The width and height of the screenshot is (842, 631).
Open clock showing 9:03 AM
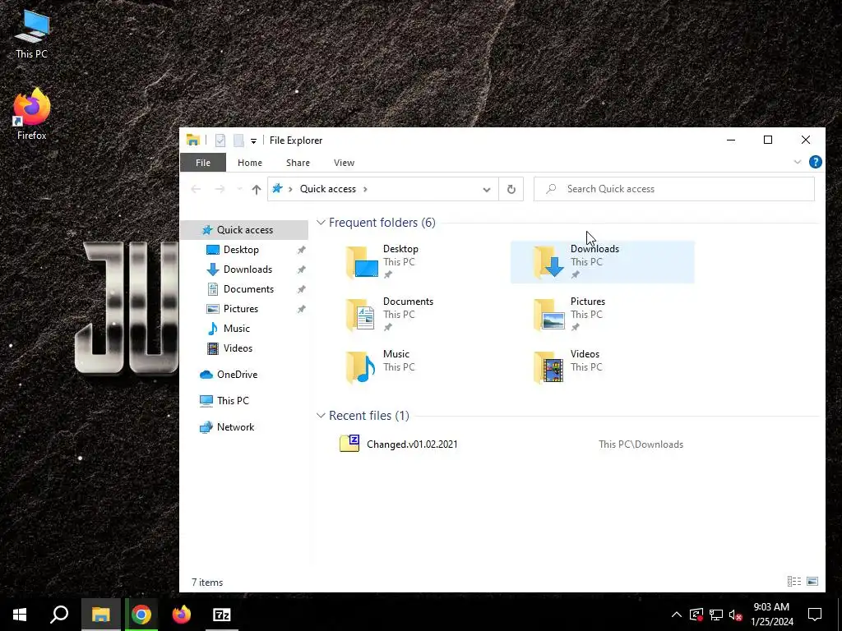(771, 615)
